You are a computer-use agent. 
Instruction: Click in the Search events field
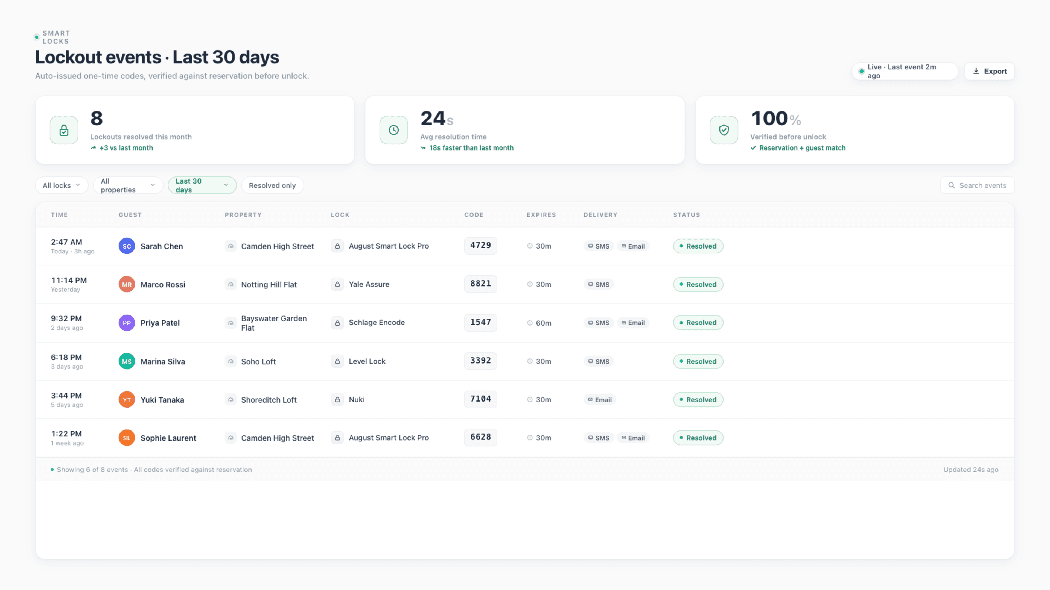click(x=977, y=185)
